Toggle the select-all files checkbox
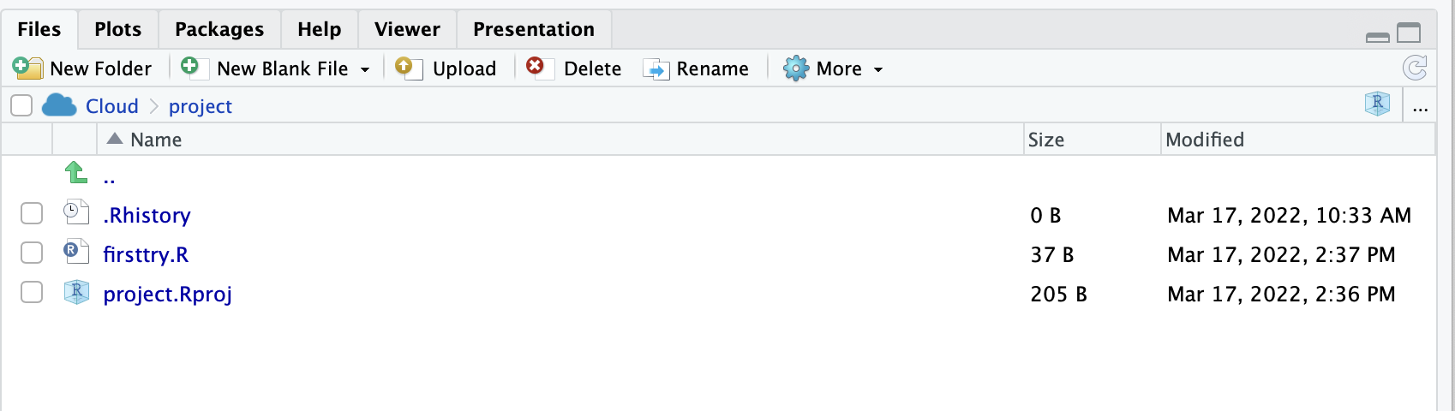1455x411 pixels. [21, 105]
